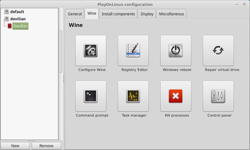Close the PlayOnLinux configuration window

coord(244,4)
